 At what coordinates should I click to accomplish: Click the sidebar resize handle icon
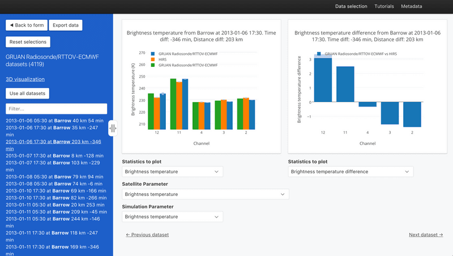(113, 128)
